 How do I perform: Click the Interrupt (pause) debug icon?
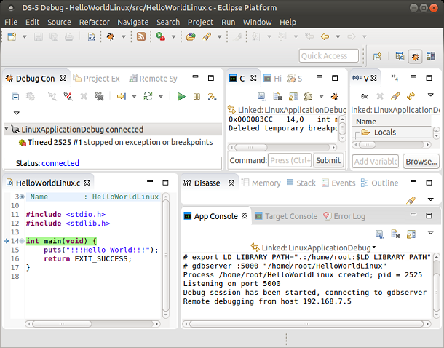pyautogui.click(x=197, y=96)
